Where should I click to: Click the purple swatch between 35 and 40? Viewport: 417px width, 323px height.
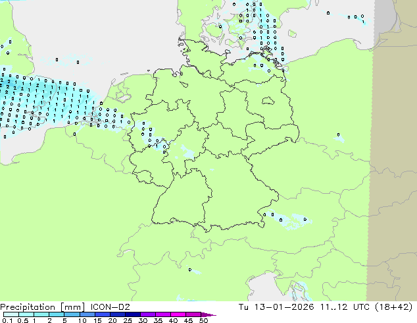tap(162, 314)
